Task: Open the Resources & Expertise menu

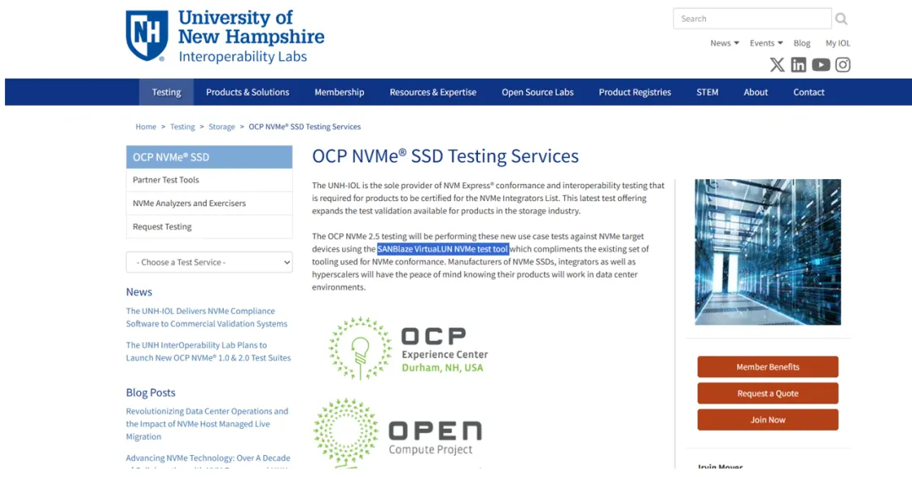Action: (x=432, y=92)
